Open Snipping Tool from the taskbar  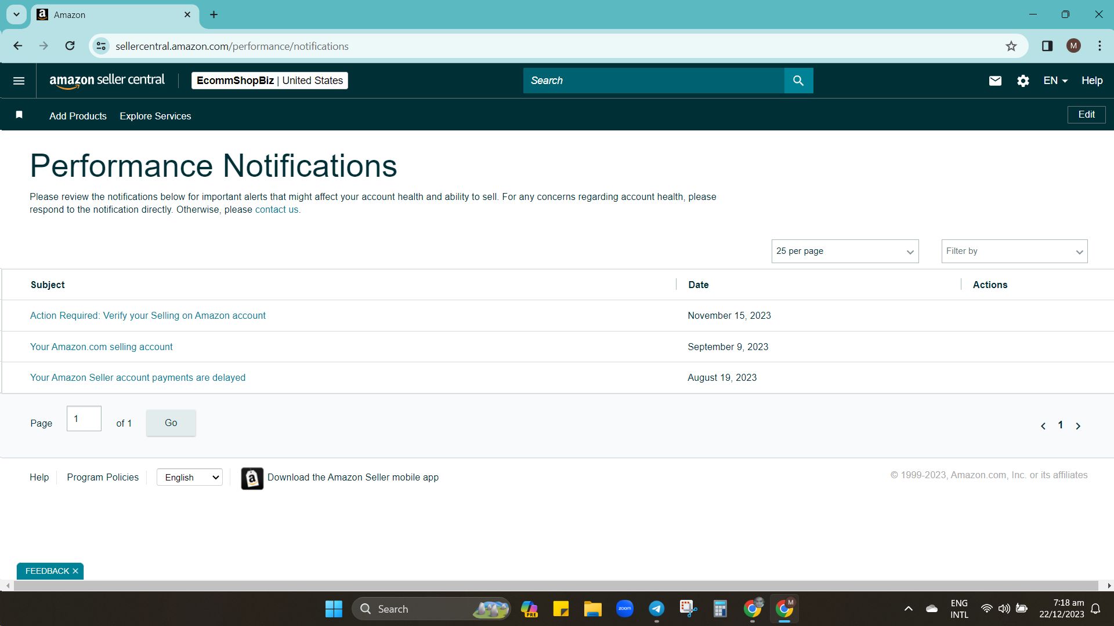[x=688, y=609]
